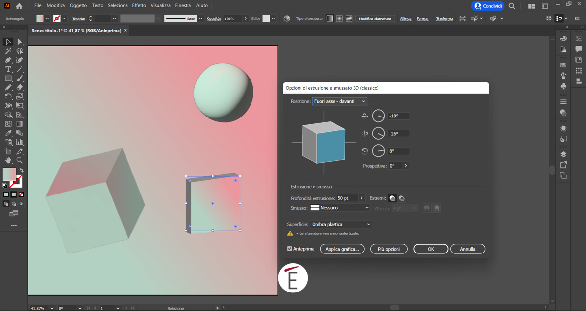Select the Pen tool

point(8,60)
